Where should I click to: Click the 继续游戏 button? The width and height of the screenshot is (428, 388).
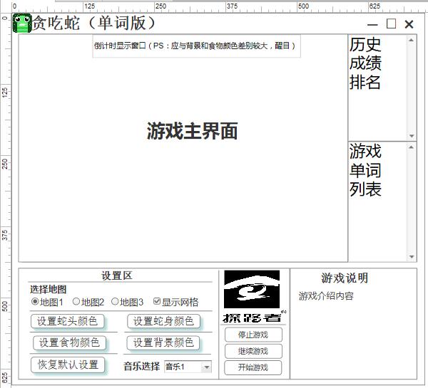pyautogui.click(x=253, y=351)
